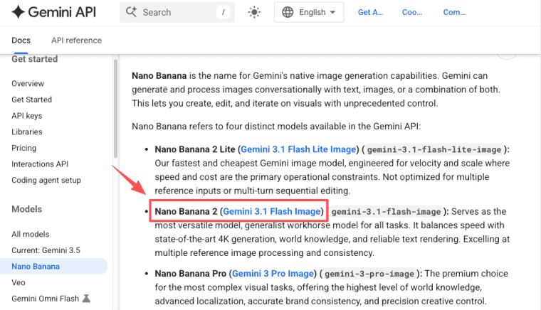541x310 pixels.
Task: Open Interactions API sidebar item
Action: [x=40, y=164]
